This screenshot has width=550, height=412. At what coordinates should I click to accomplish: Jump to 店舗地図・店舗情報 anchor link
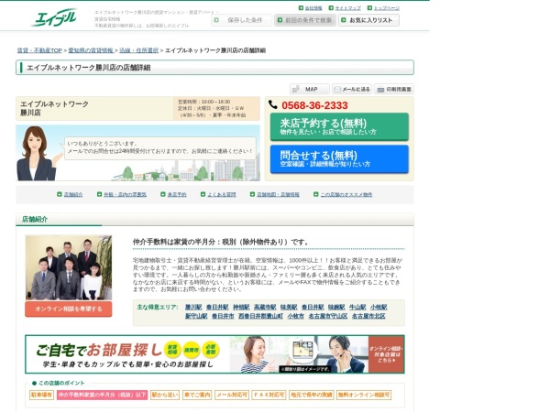coord(278,194)
